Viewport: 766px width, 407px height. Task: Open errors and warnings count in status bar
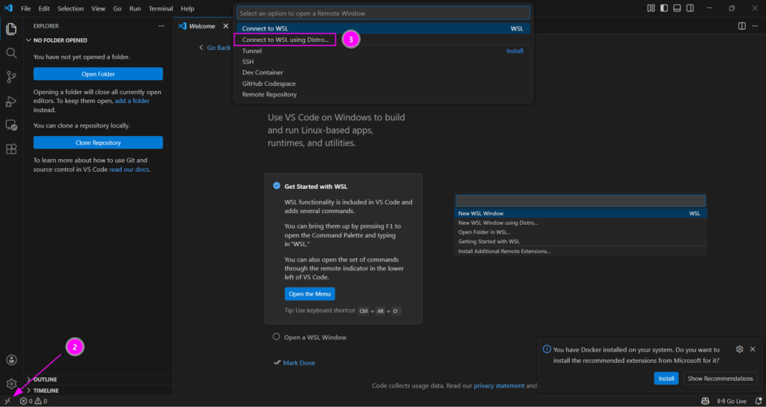pyautogui.click(x=33, y=401)
